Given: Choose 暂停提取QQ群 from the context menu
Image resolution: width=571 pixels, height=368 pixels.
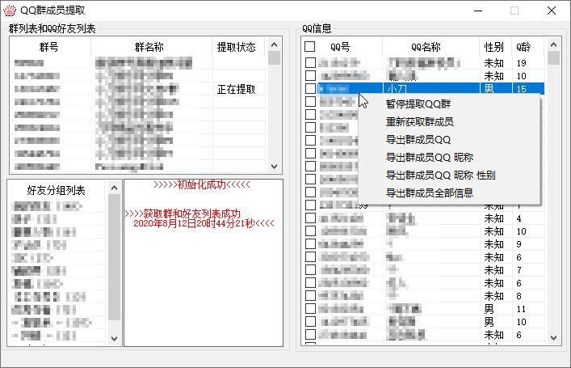Looking at the screenshot, I should click(418, 104).
